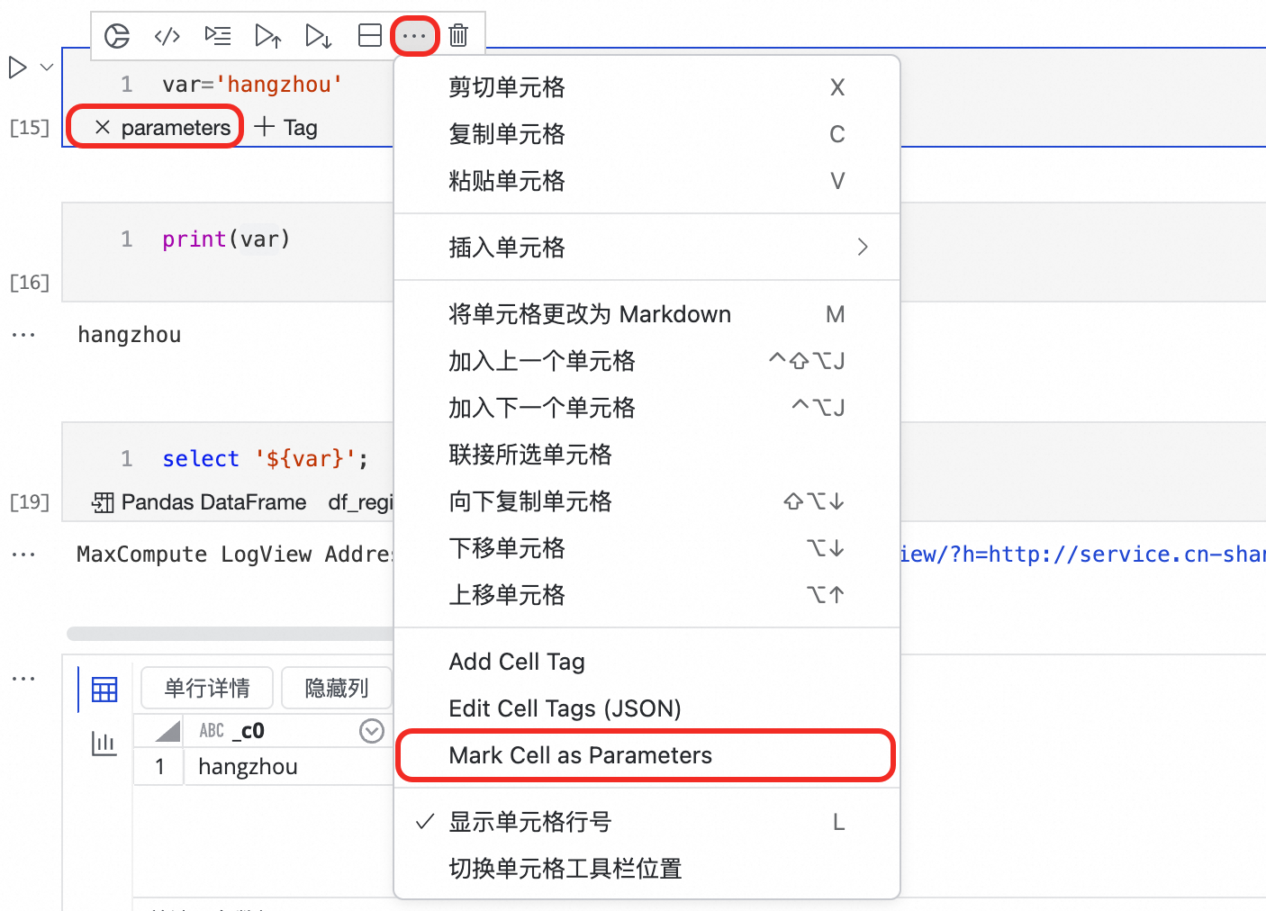Open output options ellipsis for cell 16
The image size is (1266, 911).
(23, 335)
